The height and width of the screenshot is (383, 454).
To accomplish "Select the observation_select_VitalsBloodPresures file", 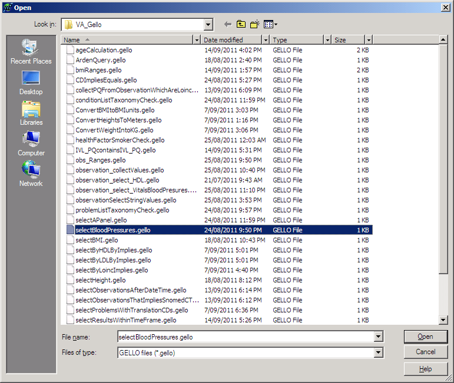I will pyautogui.click(x=136, y=190).
